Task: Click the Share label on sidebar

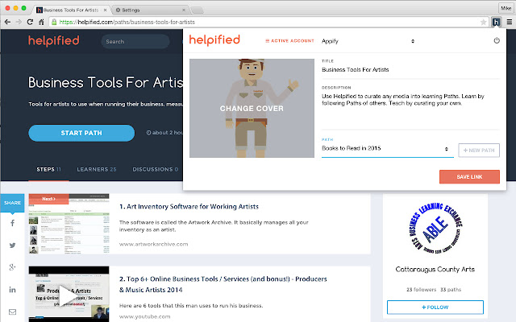Action: (x=12, y=203)
